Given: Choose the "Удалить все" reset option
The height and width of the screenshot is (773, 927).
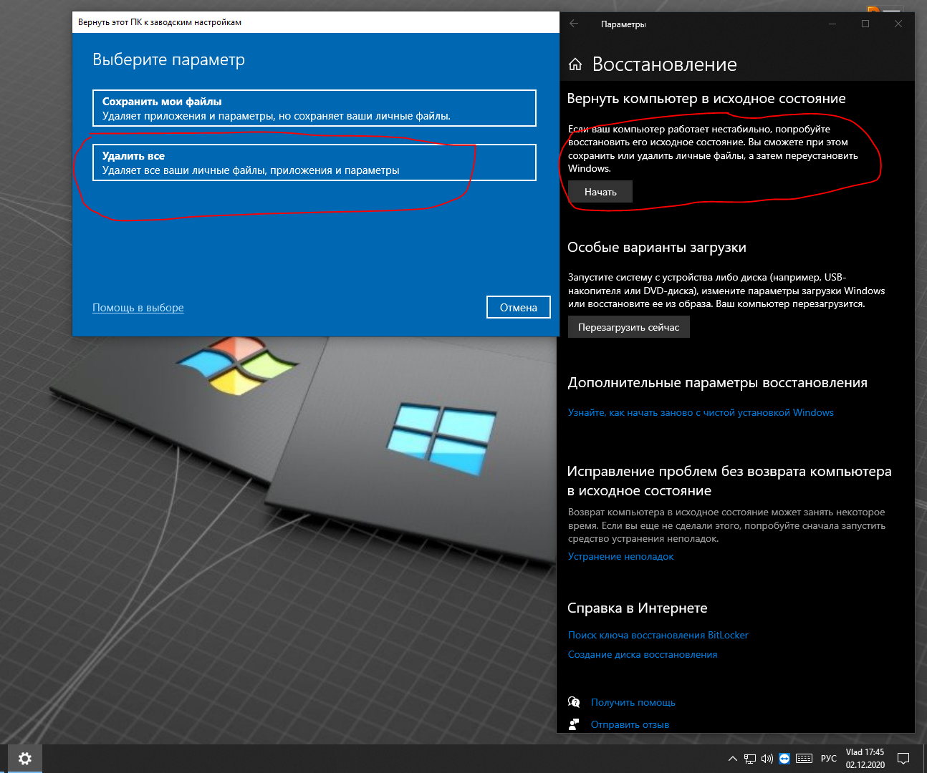Looking at the screenshot, I should point(314,162).
